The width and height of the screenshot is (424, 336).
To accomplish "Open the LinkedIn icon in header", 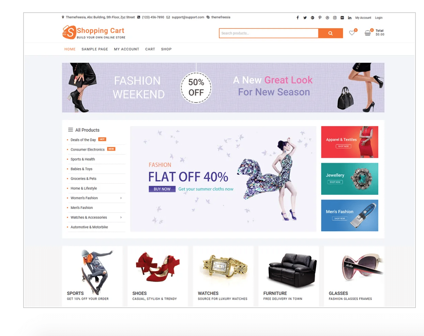I will point(350,18).
